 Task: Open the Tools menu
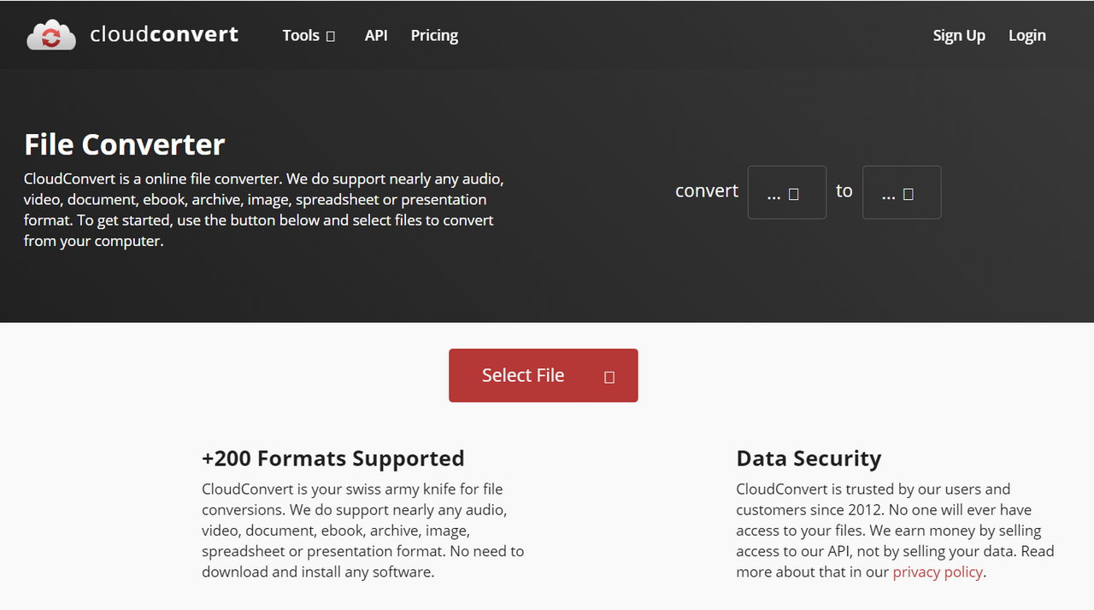tap(301, 35)
